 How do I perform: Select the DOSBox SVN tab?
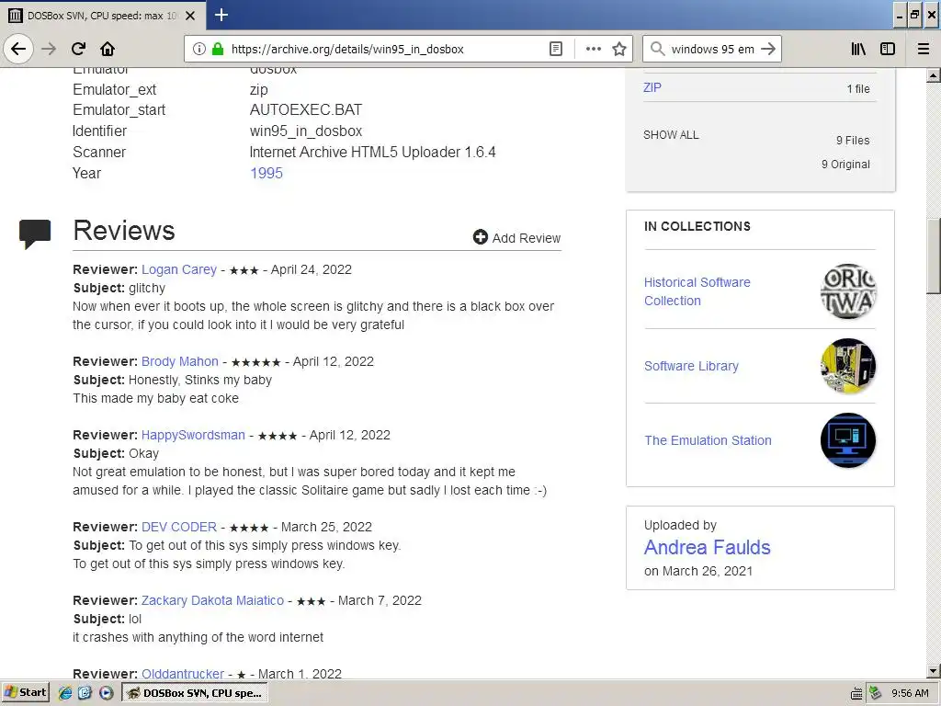pyautogui.click(x=102, y=16)
